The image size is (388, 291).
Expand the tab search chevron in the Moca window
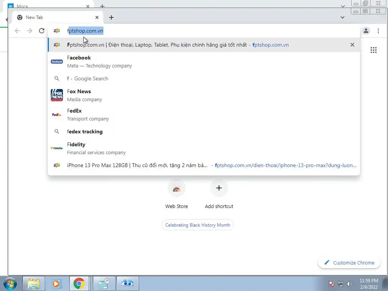pyautogui.click(x=343, y=6)
